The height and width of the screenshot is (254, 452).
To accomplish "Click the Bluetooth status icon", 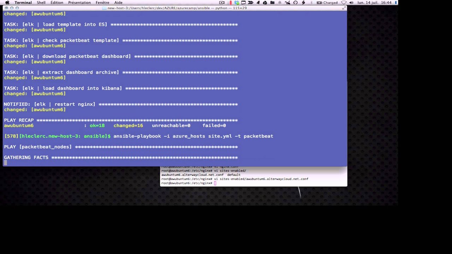I will point(312,2).
